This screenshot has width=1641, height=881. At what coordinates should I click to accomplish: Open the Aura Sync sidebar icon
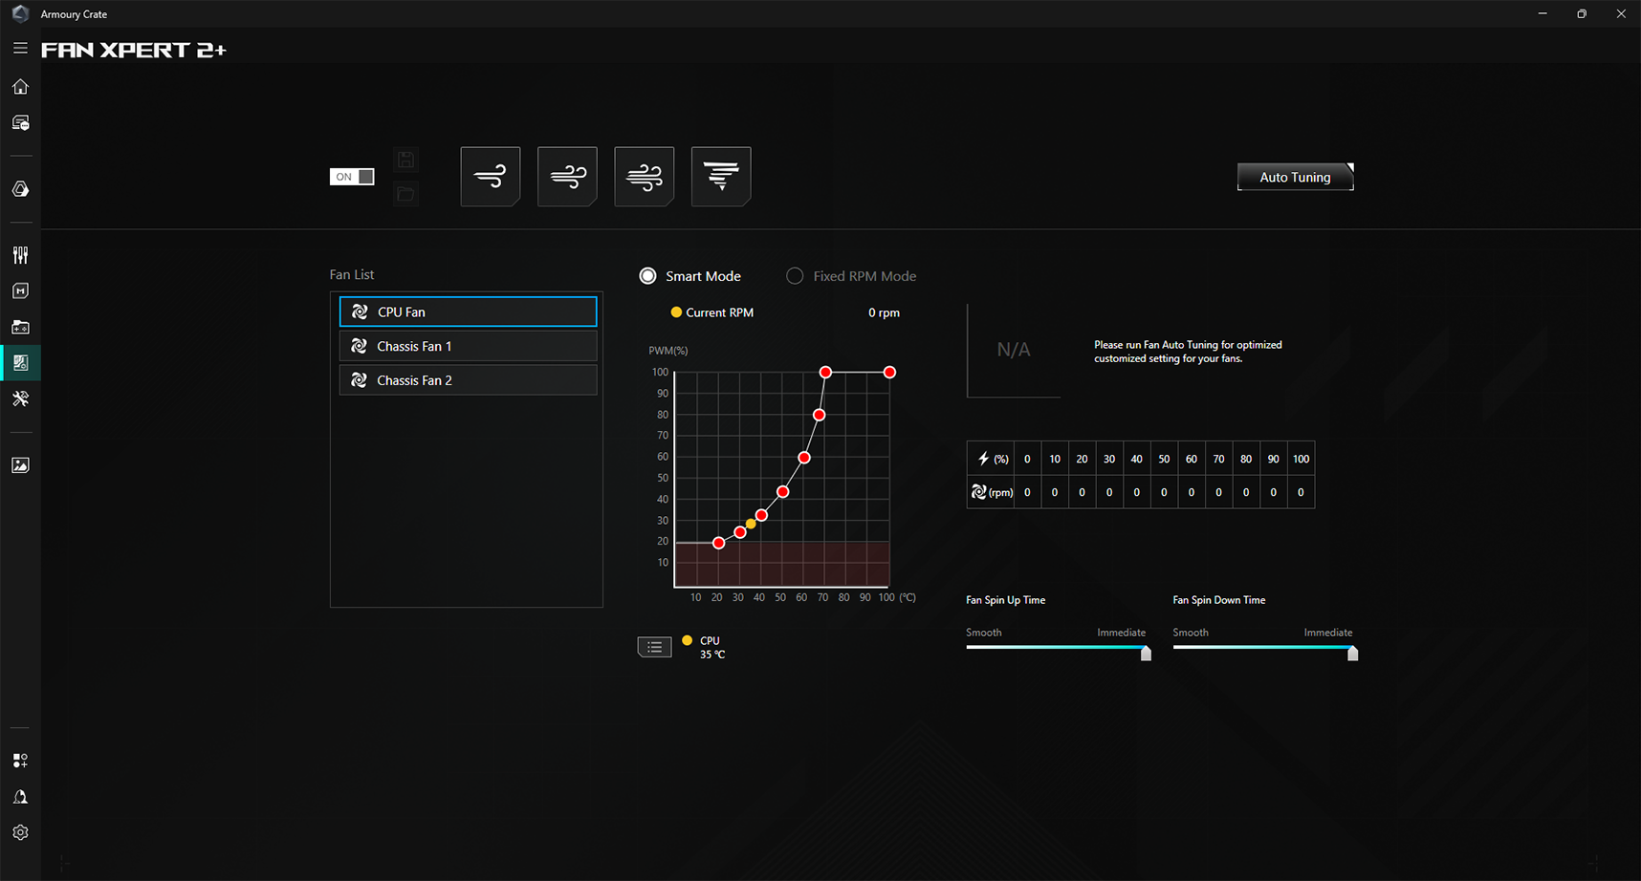coord(20,189)
